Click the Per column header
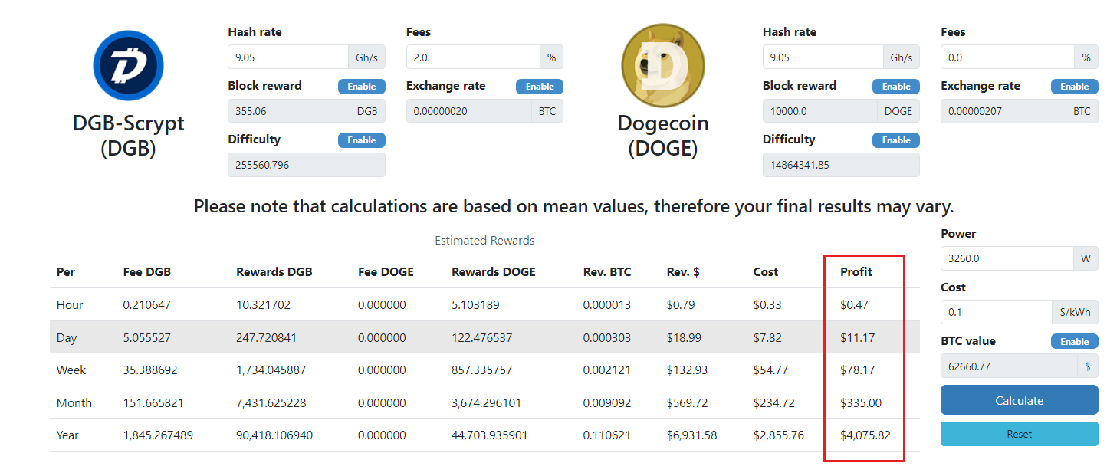Image resolution: width=1120 pixels, height=473 pixels. pos(66,272)
